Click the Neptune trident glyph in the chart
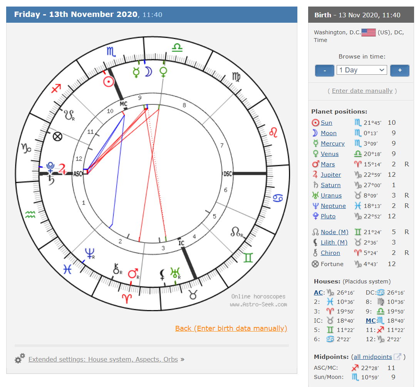The width and height of the screenshot is (416, 387). click(x=89, y=253)
